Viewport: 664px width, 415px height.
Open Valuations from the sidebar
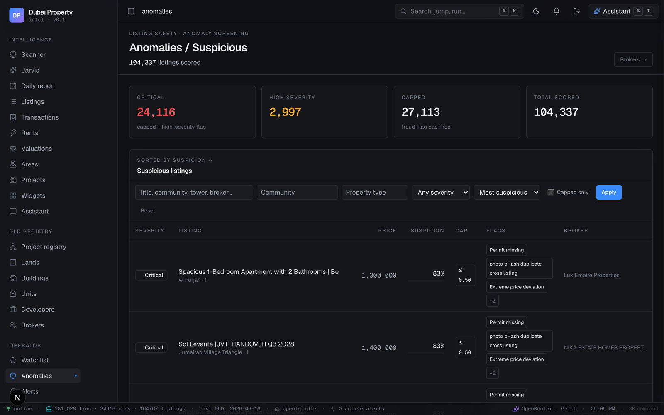point(43,149)
